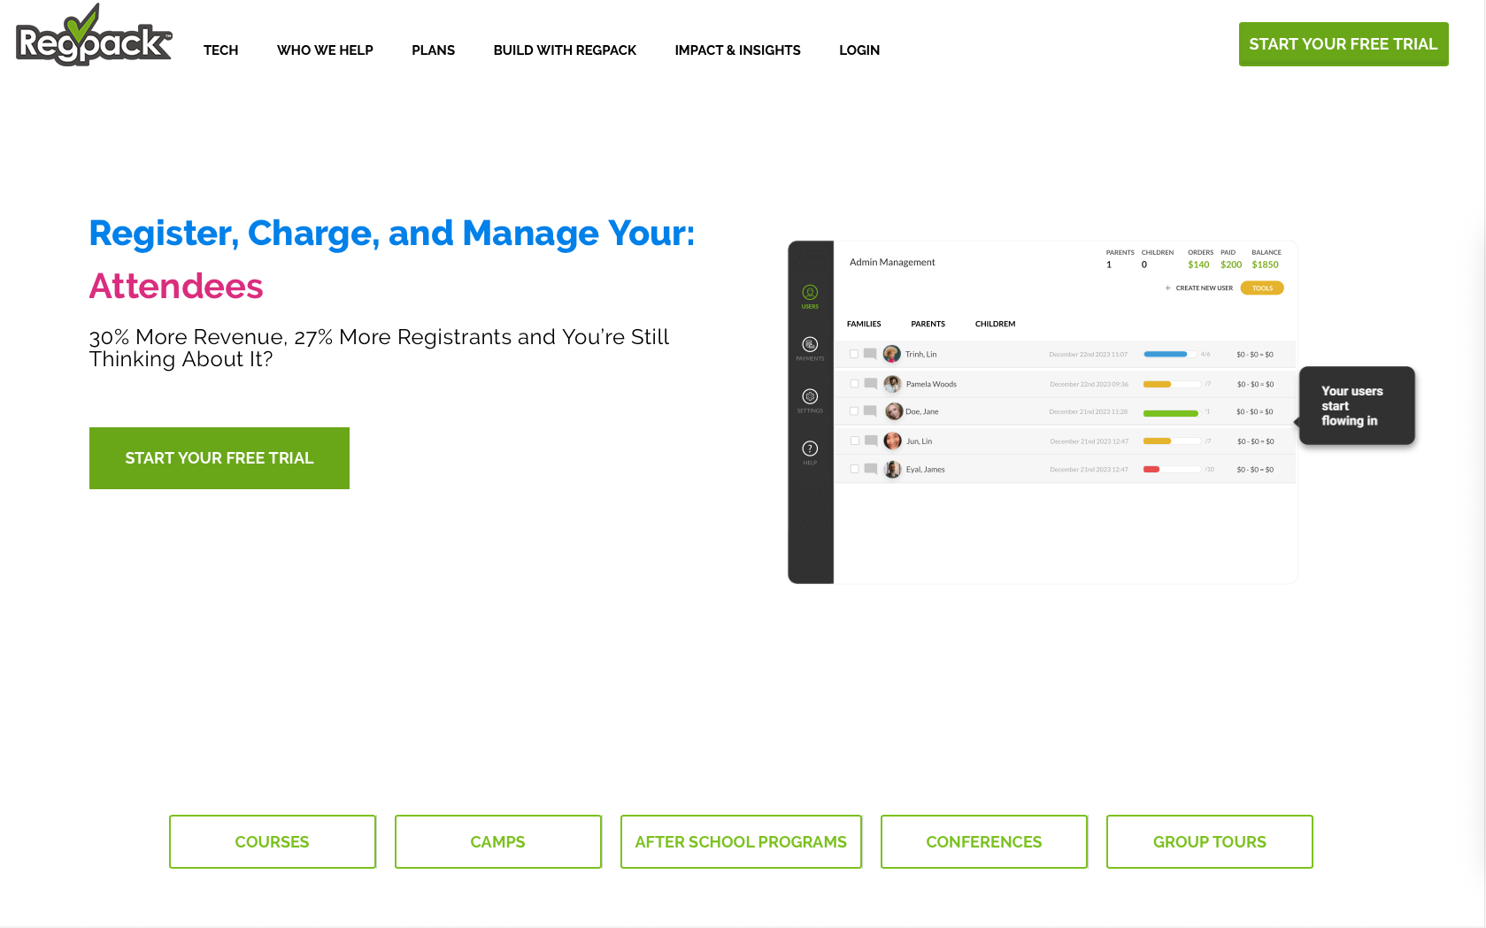Select the CAMPS button
1486x928 pixels.
click(x=498, y=842)
